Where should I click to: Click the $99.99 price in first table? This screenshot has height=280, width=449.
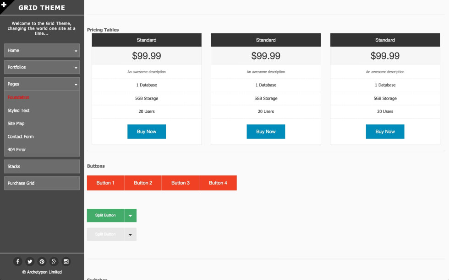pos(147,56)
